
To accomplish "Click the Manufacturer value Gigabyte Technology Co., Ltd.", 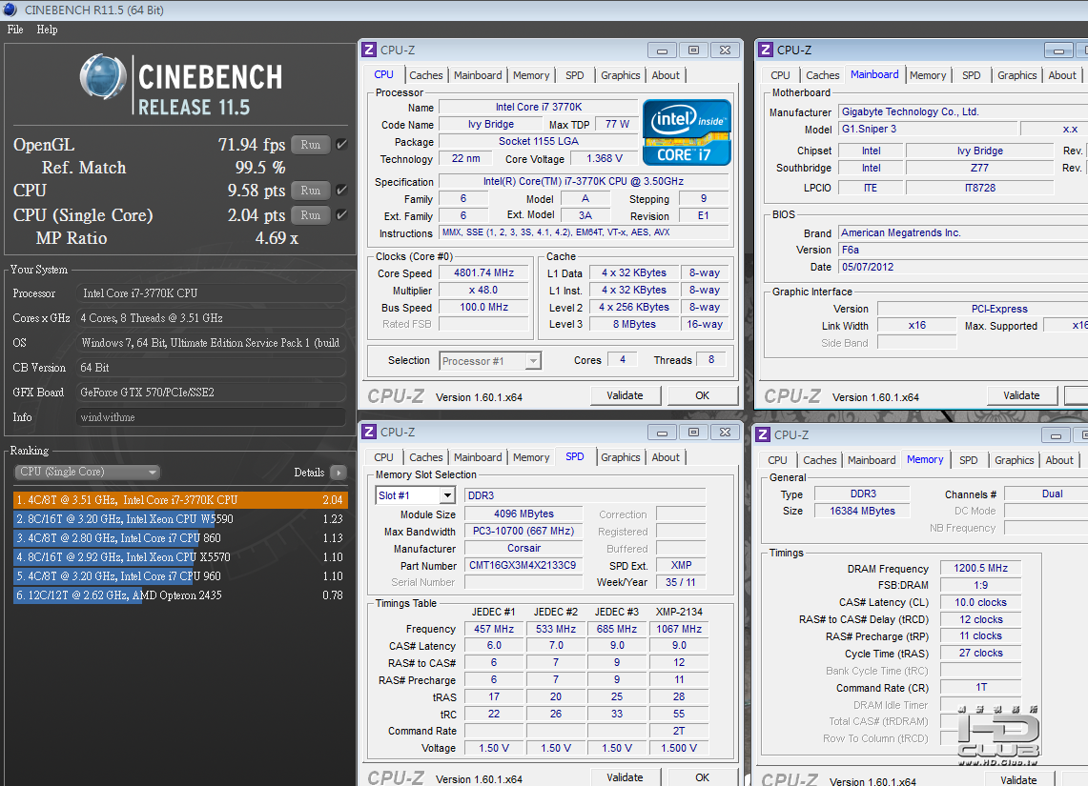I will pyautogui.click(x=964, y=111).
